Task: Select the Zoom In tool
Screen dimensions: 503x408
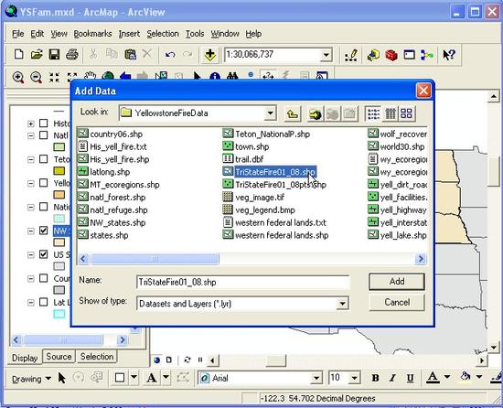Action: coord(18,78)
